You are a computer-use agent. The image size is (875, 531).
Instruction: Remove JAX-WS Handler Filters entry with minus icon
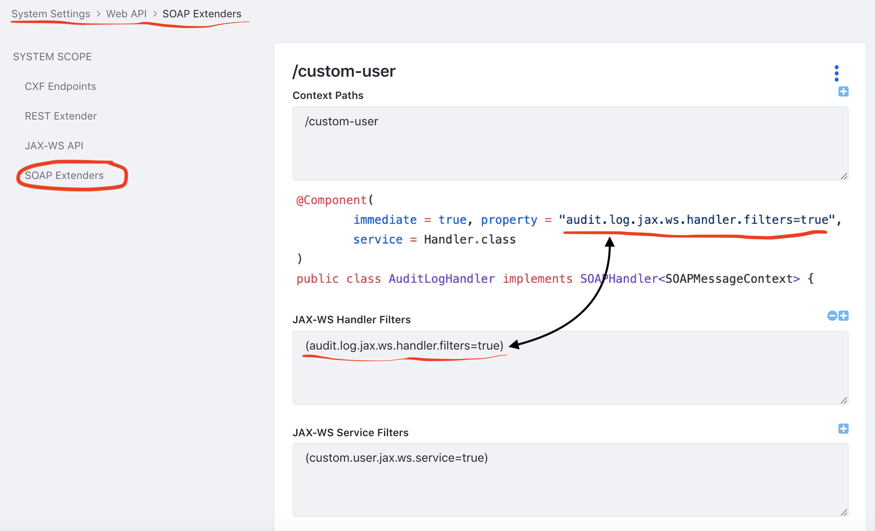(x=832, y=316)
